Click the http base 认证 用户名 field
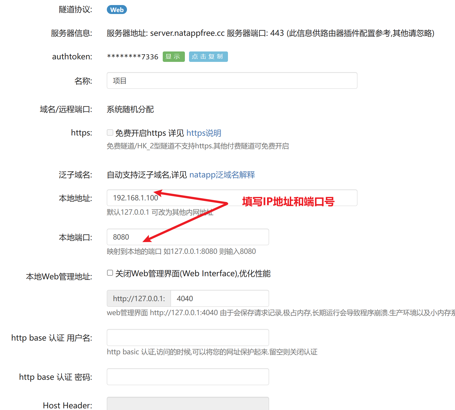Image resolution: width=455 pixels, height=410 pixels. point(187,338)
